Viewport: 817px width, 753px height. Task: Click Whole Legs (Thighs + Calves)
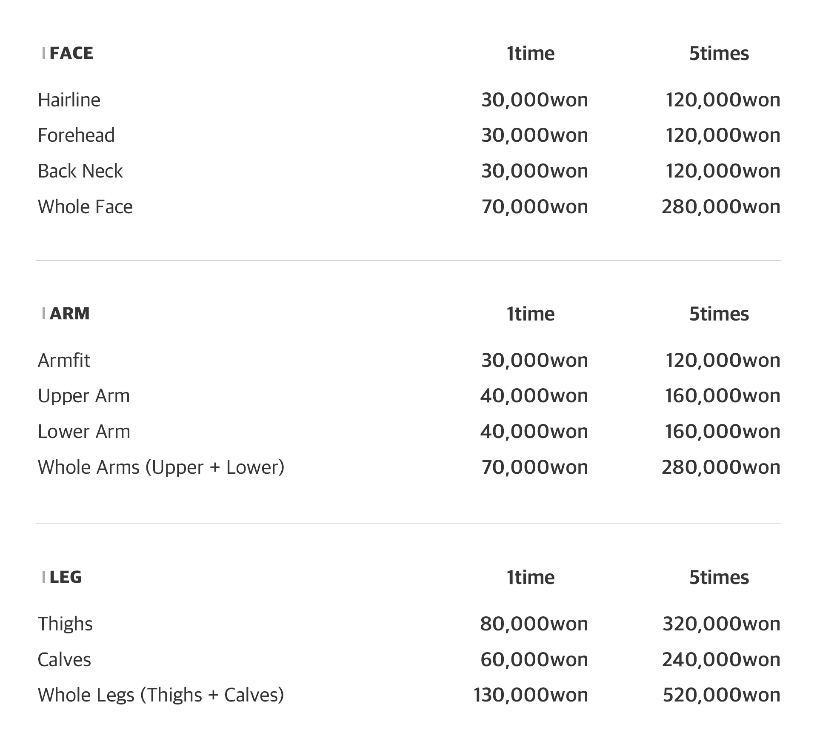161,695
